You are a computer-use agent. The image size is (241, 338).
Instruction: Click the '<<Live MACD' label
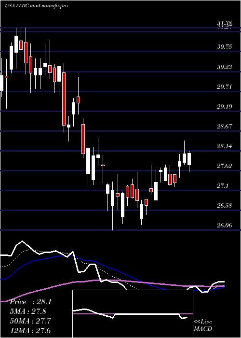click(x=203, y=325)
